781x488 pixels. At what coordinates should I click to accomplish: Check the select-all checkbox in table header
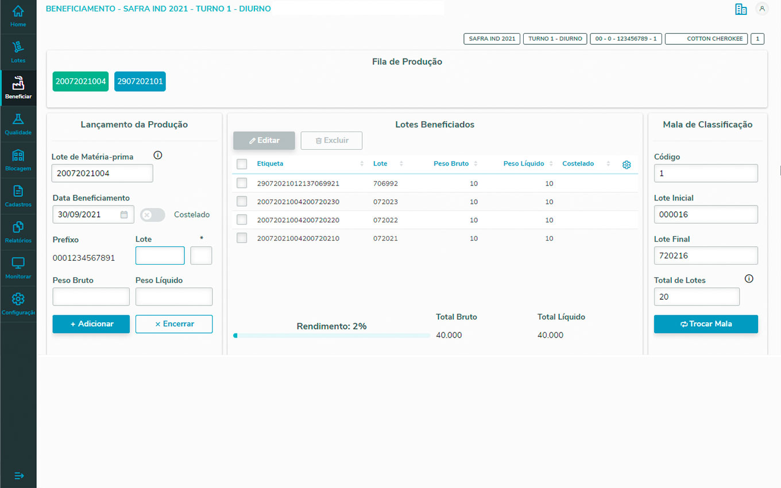click(x=242, y=164)
